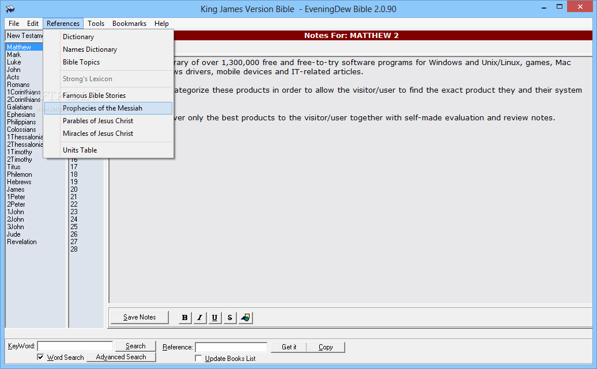Open the Bookmarks menu

coord(130,24)
